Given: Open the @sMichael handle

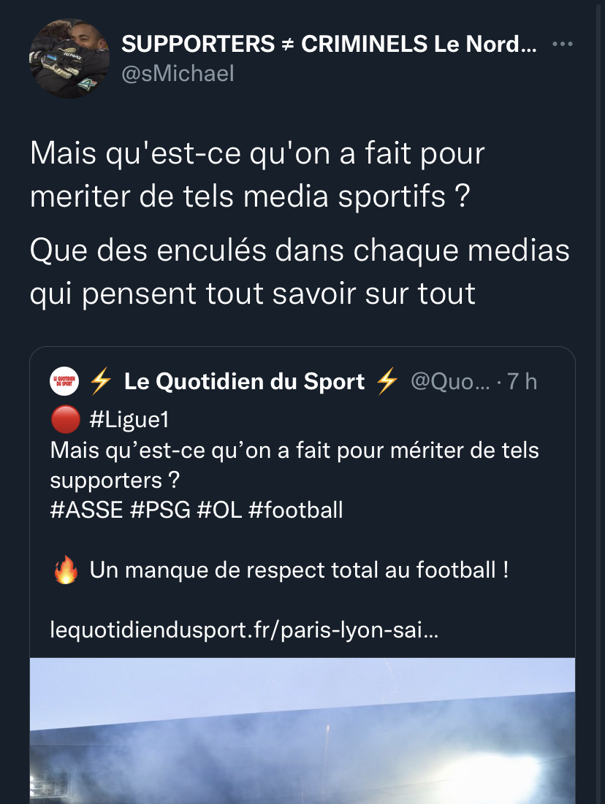Looking at the screenshot, I should tap(178, 73).
